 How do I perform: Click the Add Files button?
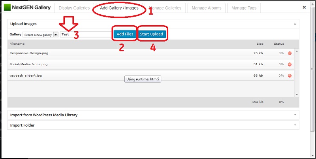pos(125,34)
